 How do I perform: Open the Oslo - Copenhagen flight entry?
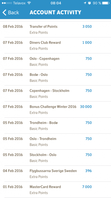click(x=55, y=61)
